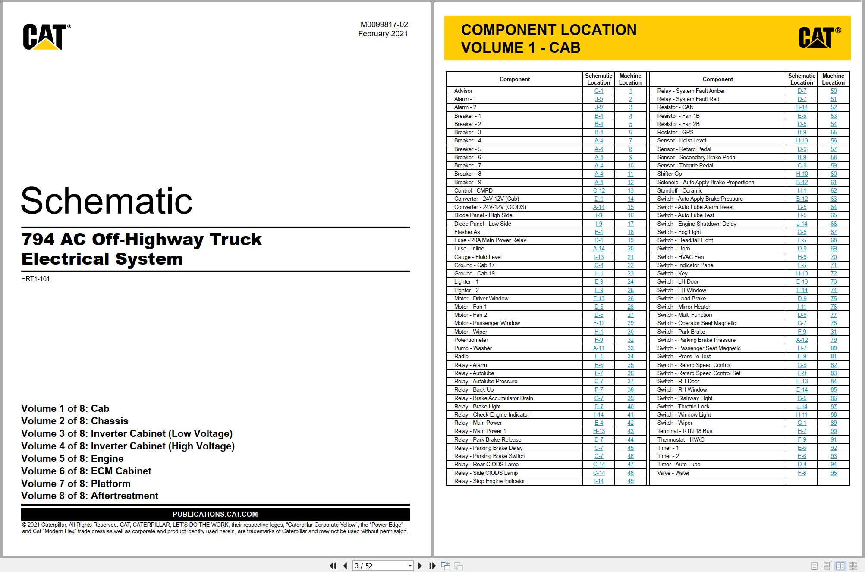
Task: Click the 794 AC Off-Highway Truck heading
Action: (x=142, y=239)
